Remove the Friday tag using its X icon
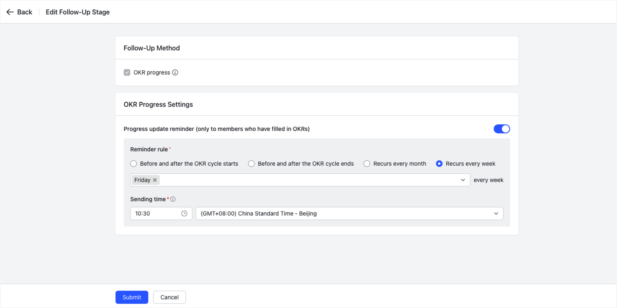Screen dimensions: 617x308 [x=155, y=180]
